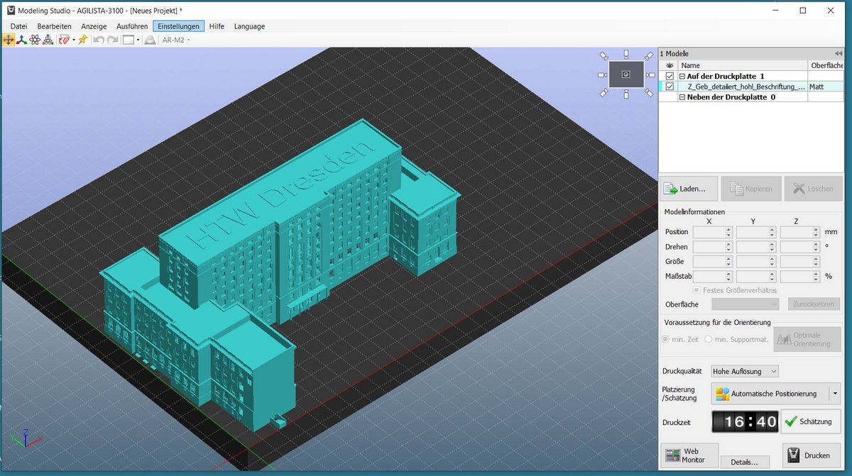Open dropdown arrow beside Automatische Positionierung
Screen dimensions: 852x476
835,393
